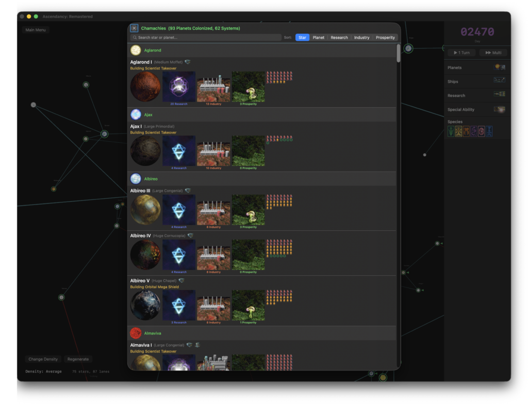Open the Ajax star system name link
The image size is (528, 404).
[x=148, y=115]
